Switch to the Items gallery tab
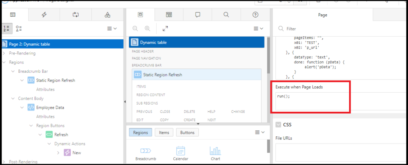The width and height of the screenshot is (408, 165). pos(164,132)
